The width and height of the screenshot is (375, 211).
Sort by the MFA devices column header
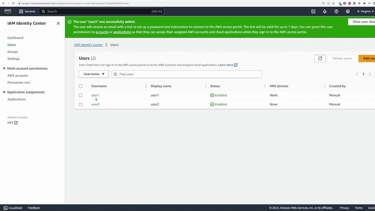click(x=279, y=86)
